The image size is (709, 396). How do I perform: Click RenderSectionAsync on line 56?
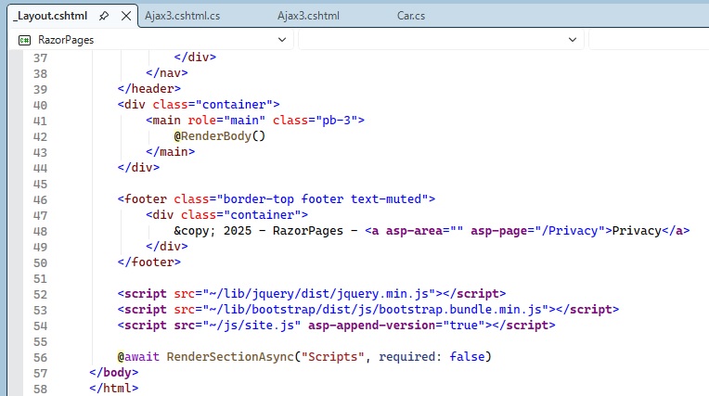[230, 357]
